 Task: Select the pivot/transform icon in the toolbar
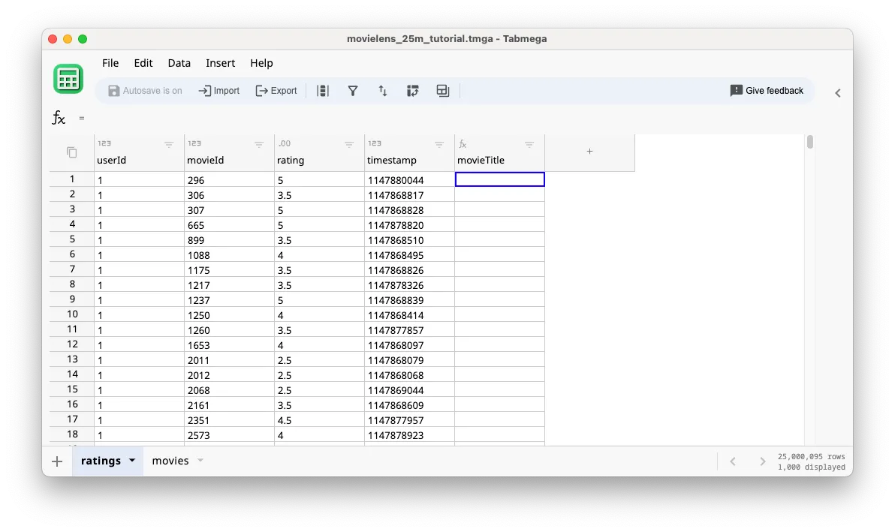click(412, 90)
